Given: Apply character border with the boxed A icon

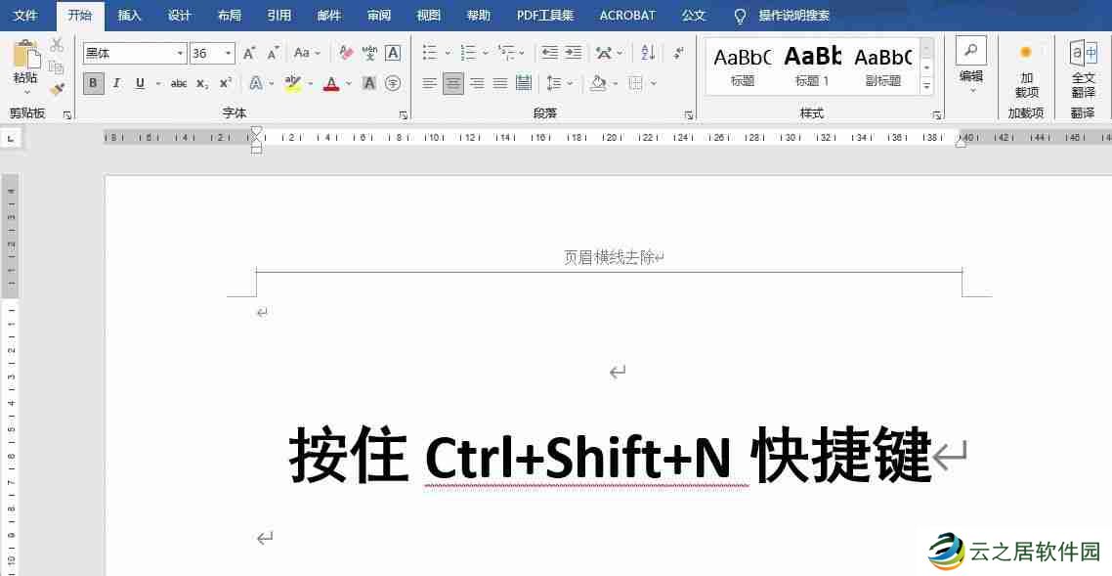Looking at the screenshot, I should pos(393,52).
